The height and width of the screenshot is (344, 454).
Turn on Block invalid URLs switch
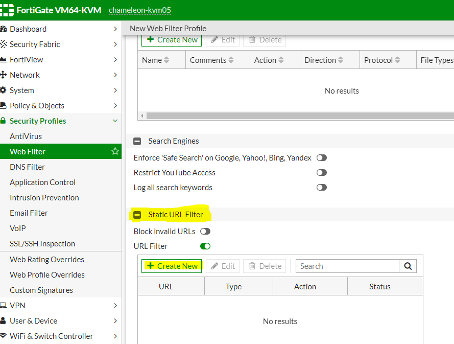pyautogui.click(x=205, y=232)
